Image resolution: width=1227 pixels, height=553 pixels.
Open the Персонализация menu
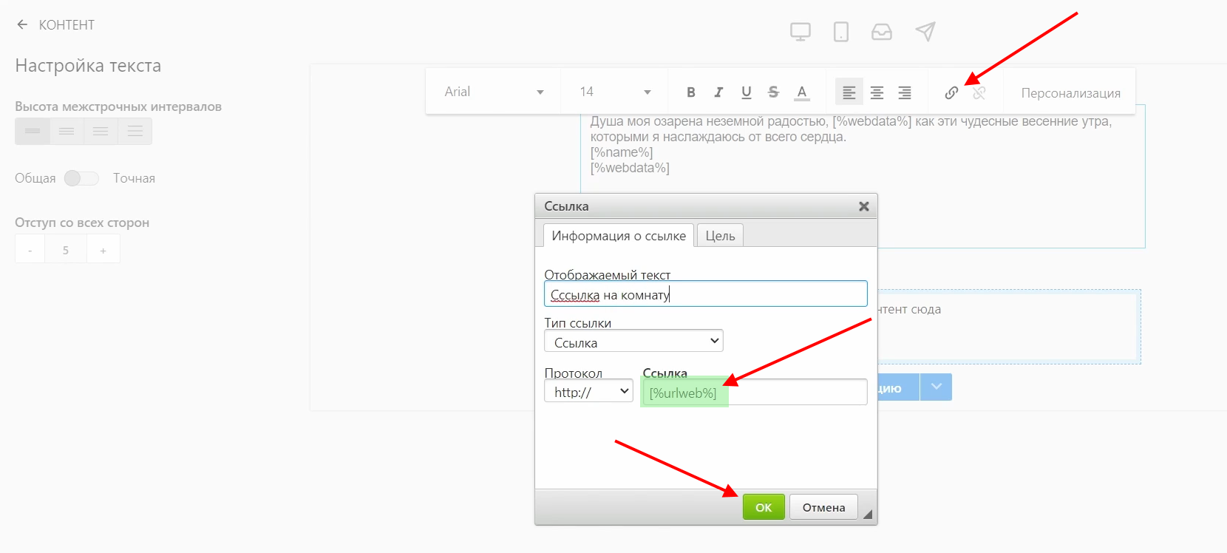pyautogui.click(x=1070, y=93)
